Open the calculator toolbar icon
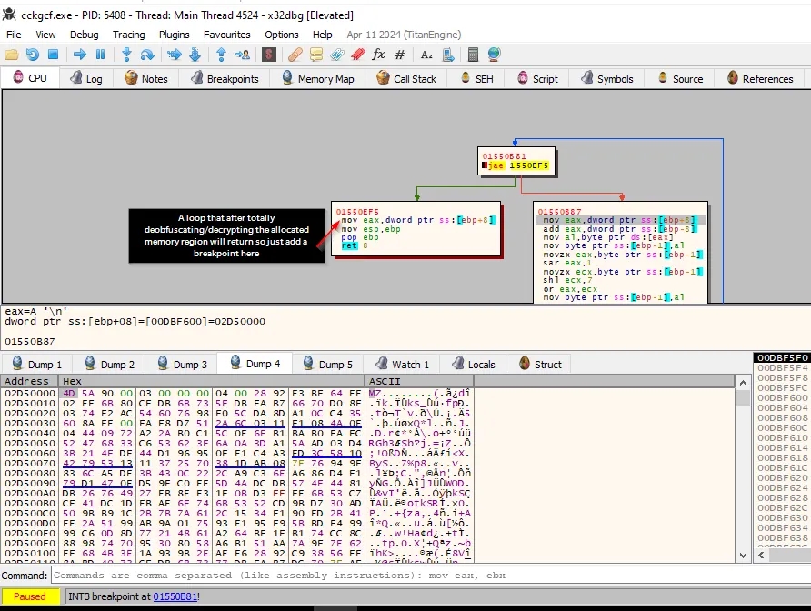This screenshot has width=811, height=611. coord(472,55)
